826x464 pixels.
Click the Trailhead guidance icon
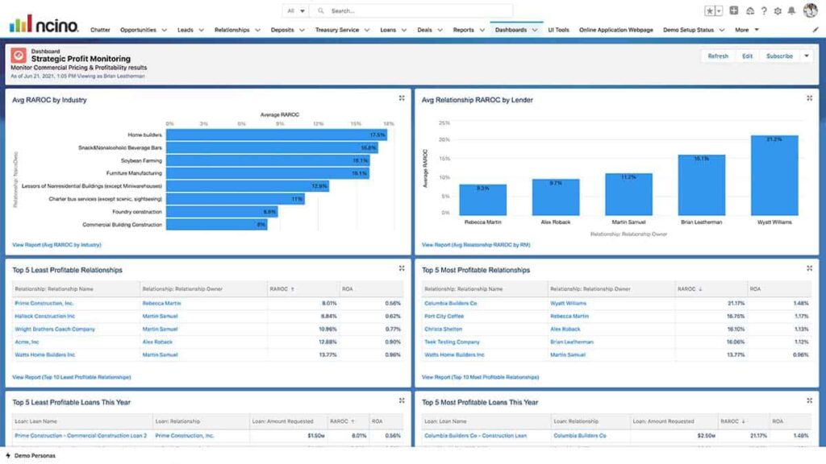pos(749,11)
